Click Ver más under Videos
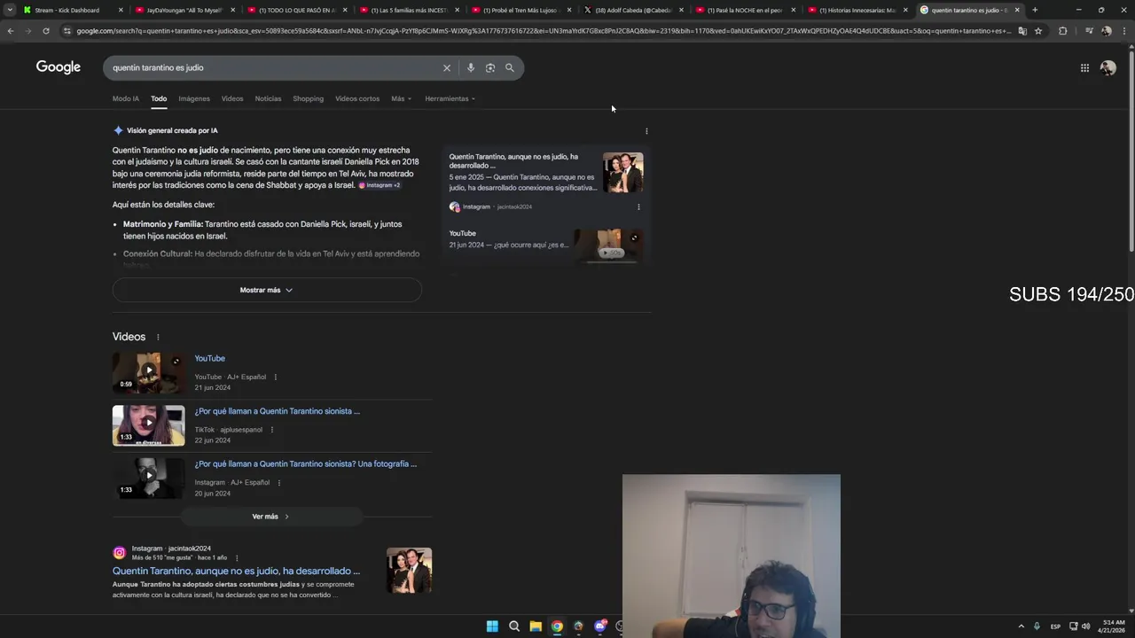 click(x=271, y=517)
